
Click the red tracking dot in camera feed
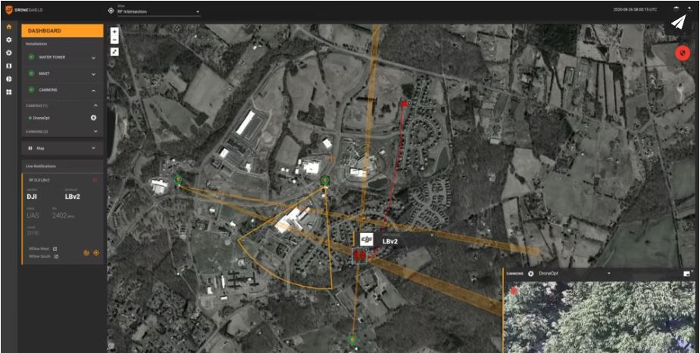click(x=514, y=290)
